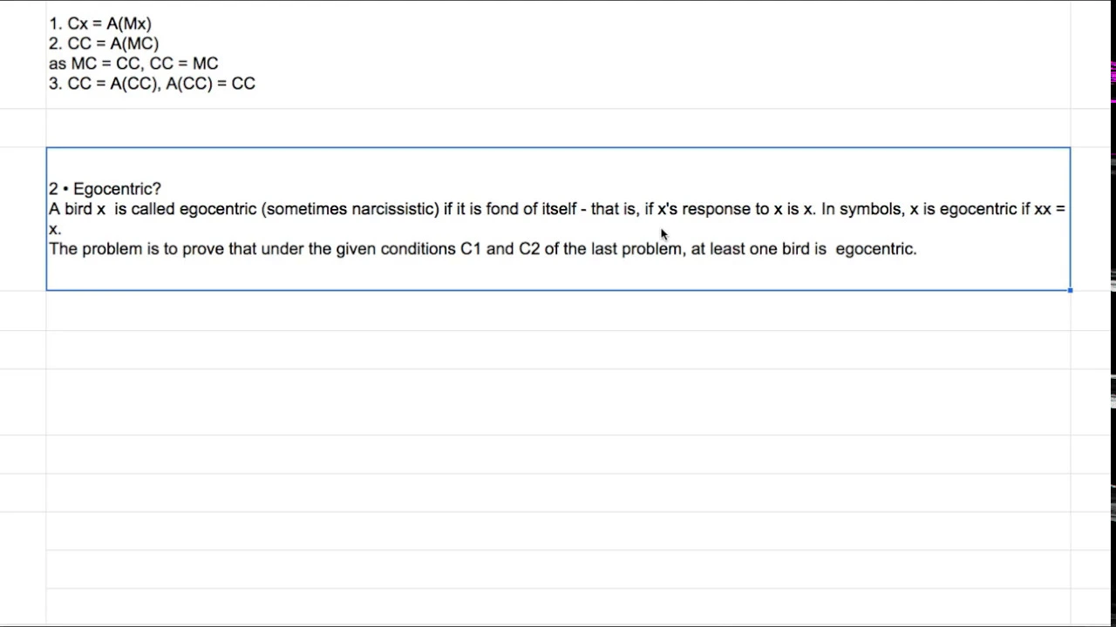Click the text 'as MC = CC, CC = MC'

tap(133, 64)
